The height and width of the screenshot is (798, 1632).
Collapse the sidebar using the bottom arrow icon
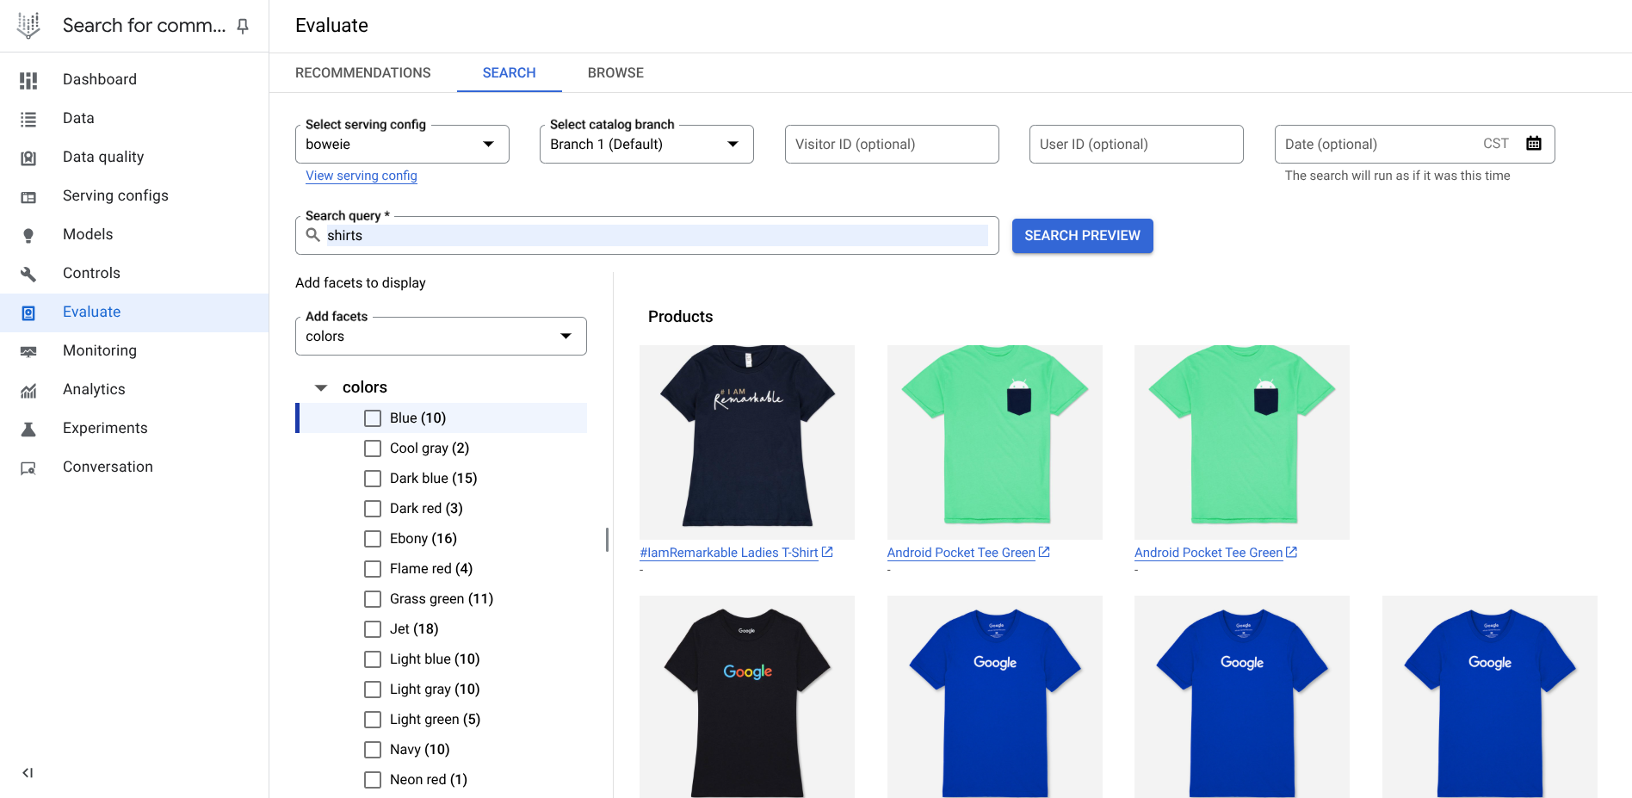click(x=28, y=773)
